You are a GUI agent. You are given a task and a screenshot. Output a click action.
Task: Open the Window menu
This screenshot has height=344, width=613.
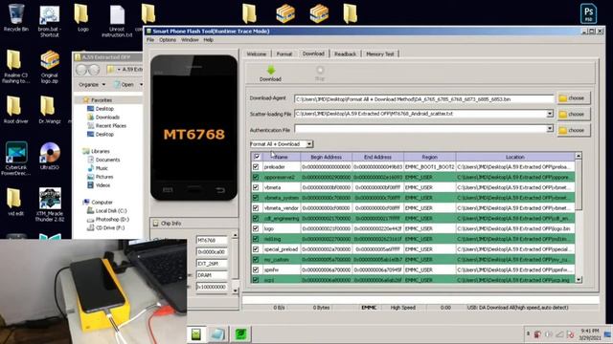click(x=190, y=40)
